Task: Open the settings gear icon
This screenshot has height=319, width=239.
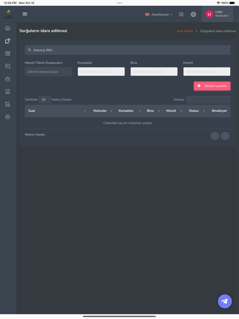Action: click(x=193, y=14)
